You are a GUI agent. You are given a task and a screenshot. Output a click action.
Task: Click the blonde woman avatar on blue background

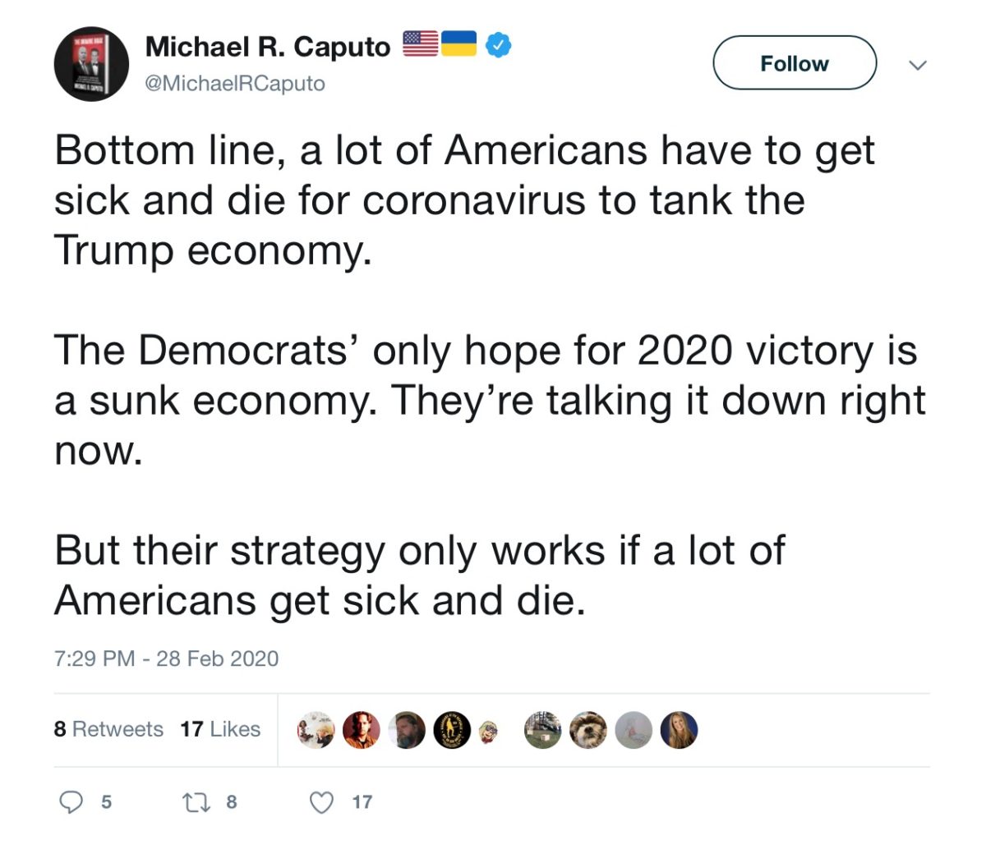click(x=679, y=730)
